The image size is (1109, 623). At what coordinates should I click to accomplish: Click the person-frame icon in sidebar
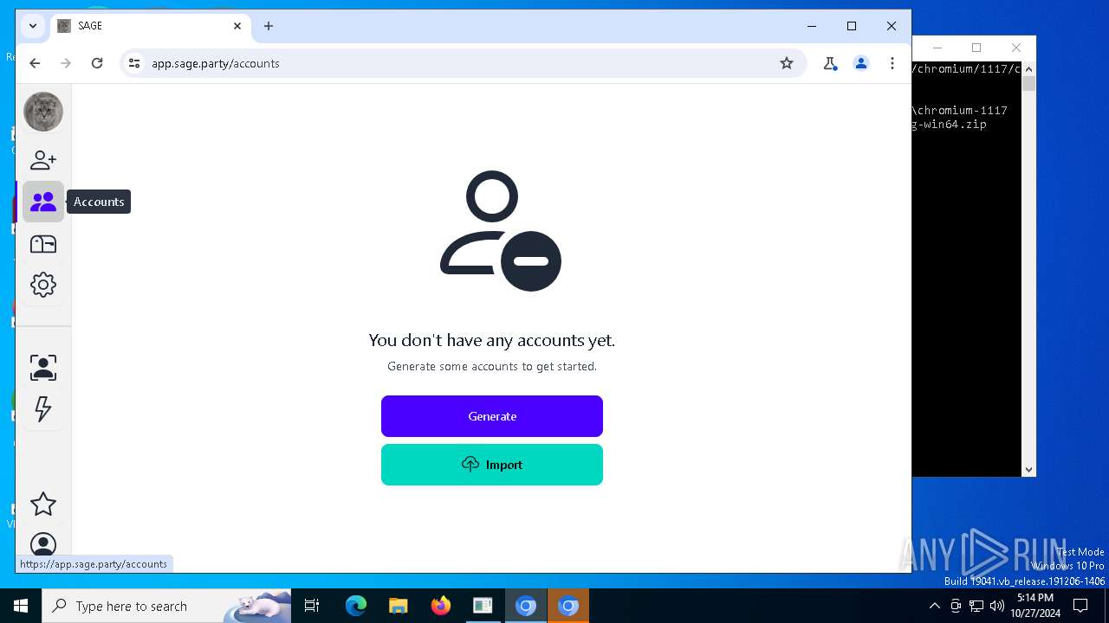[x=43, y=368]
